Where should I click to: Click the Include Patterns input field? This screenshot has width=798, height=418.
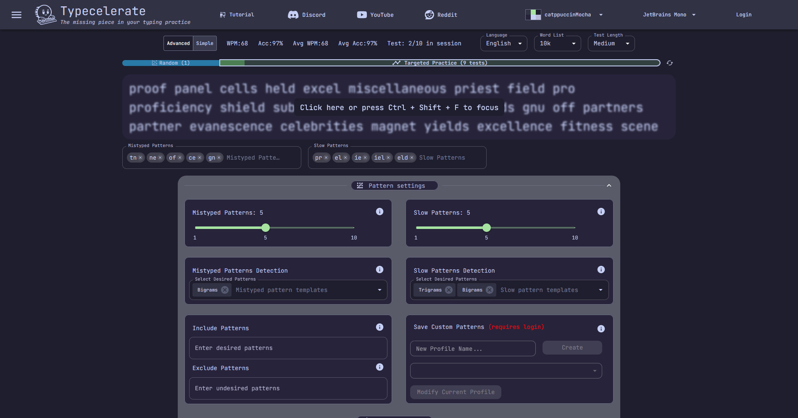pos(288,348)
